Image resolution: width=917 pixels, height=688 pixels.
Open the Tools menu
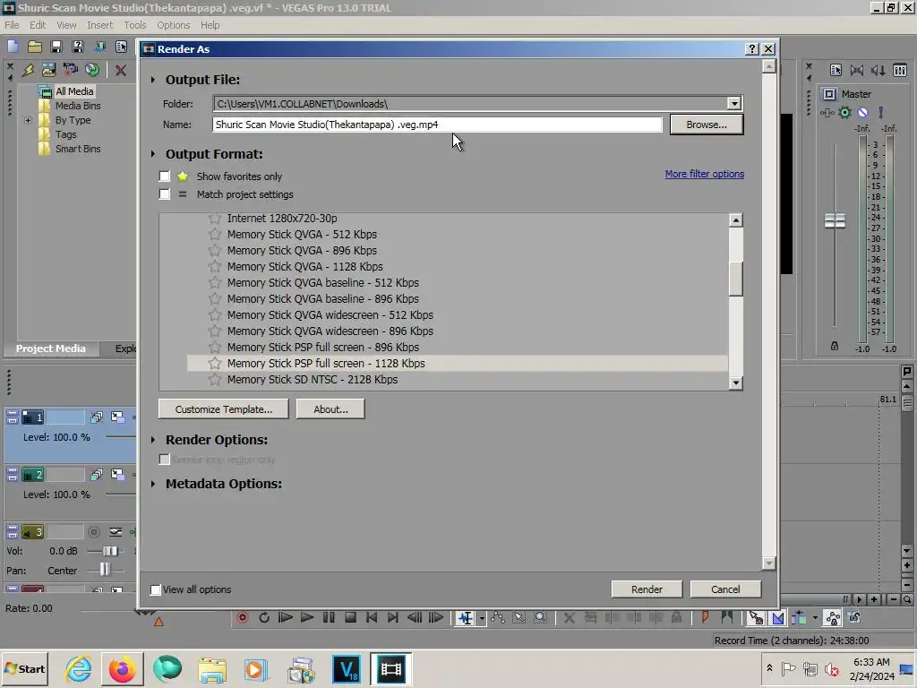click(x=135, y=25)
